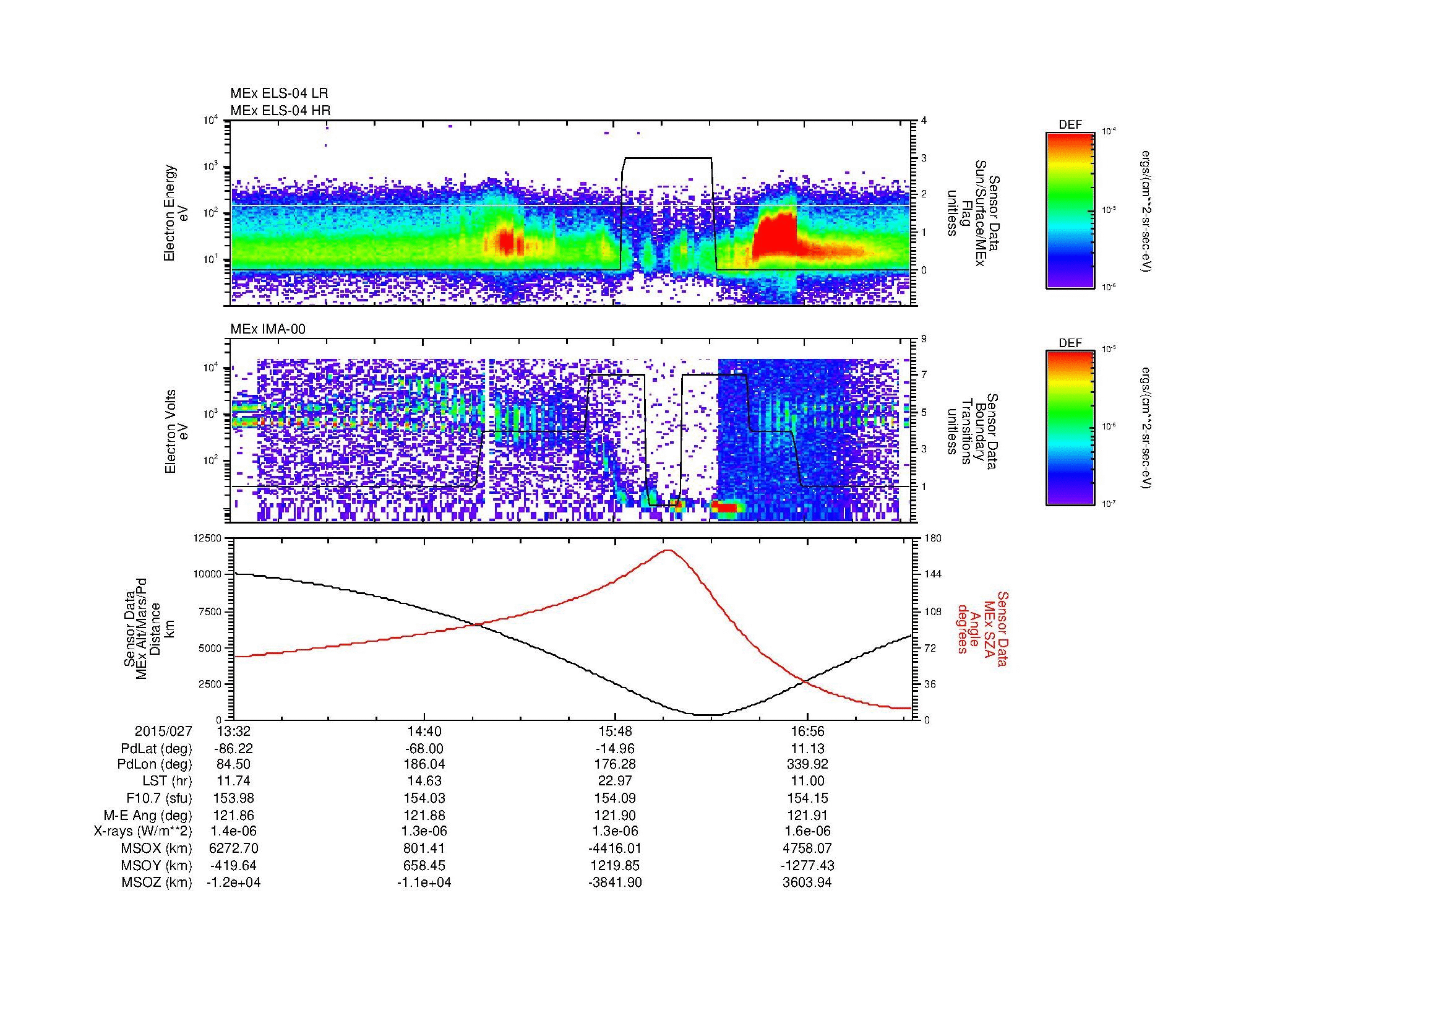This screenshot has height=1023, width=1447.
Task: Click the MSOY (km) row label
Action: (157, 865)
